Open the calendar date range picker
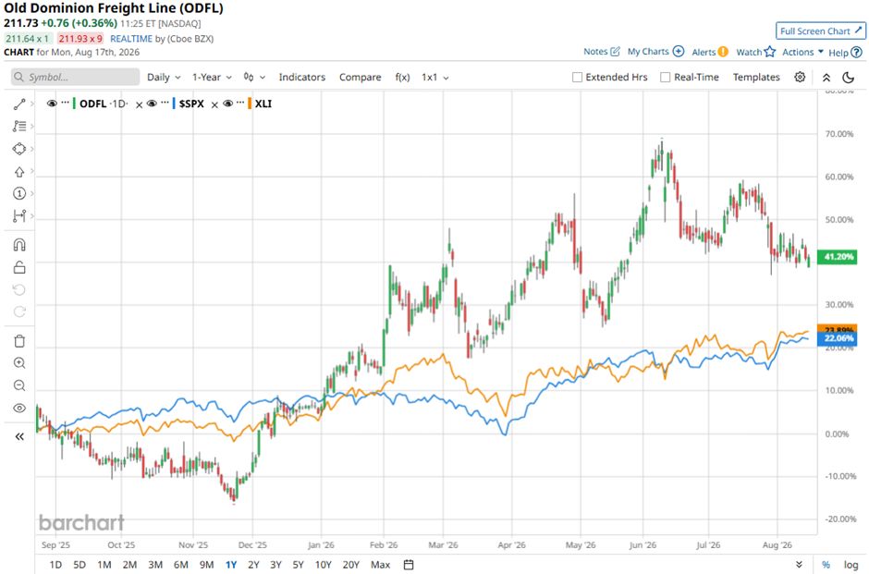Viewport: 869px width, 574px height. 409,565
